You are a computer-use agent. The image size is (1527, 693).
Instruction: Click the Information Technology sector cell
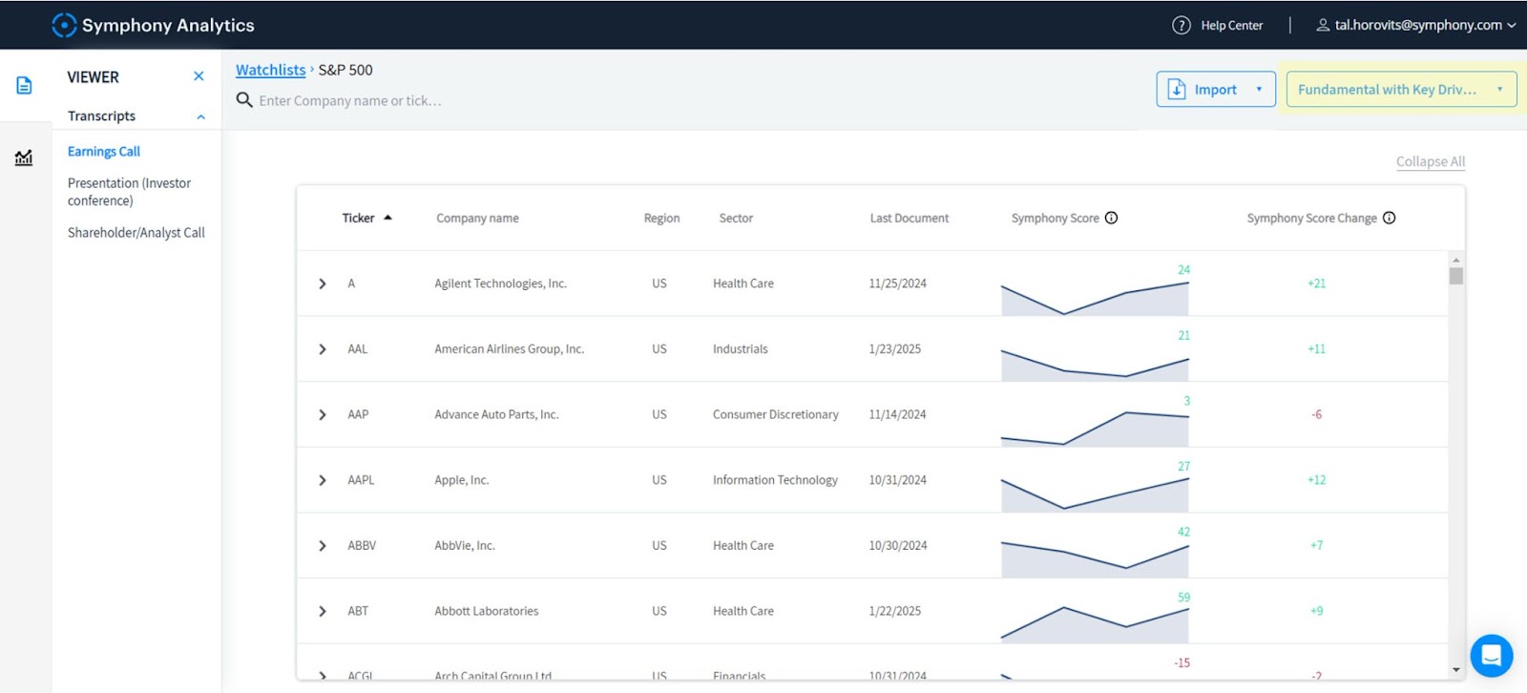[776, 481]
